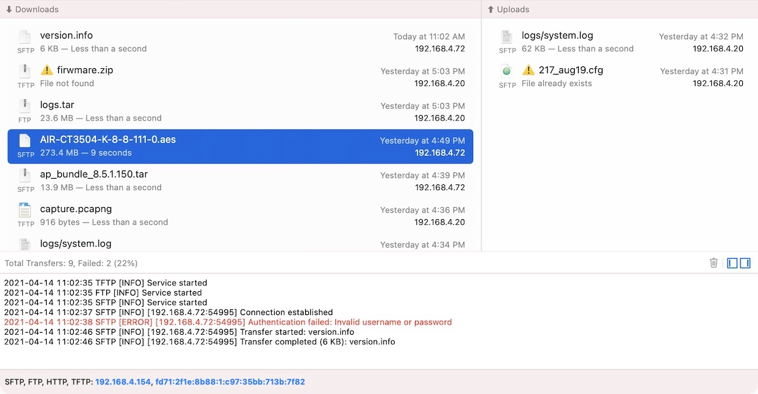Click the 'Transfer completed (6 KB)' log line
758x394 pixels.
200,342
